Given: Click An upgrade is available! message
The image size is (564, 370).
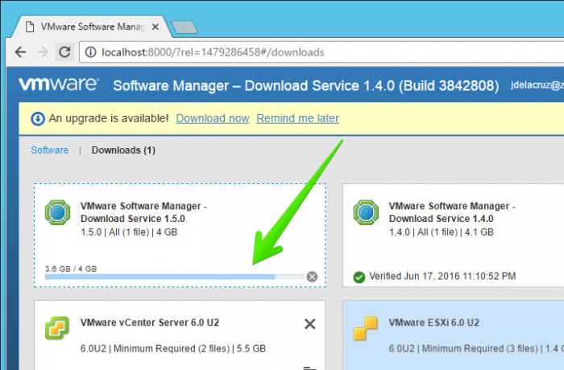Looking at the screenshot, I should point(109,118).
